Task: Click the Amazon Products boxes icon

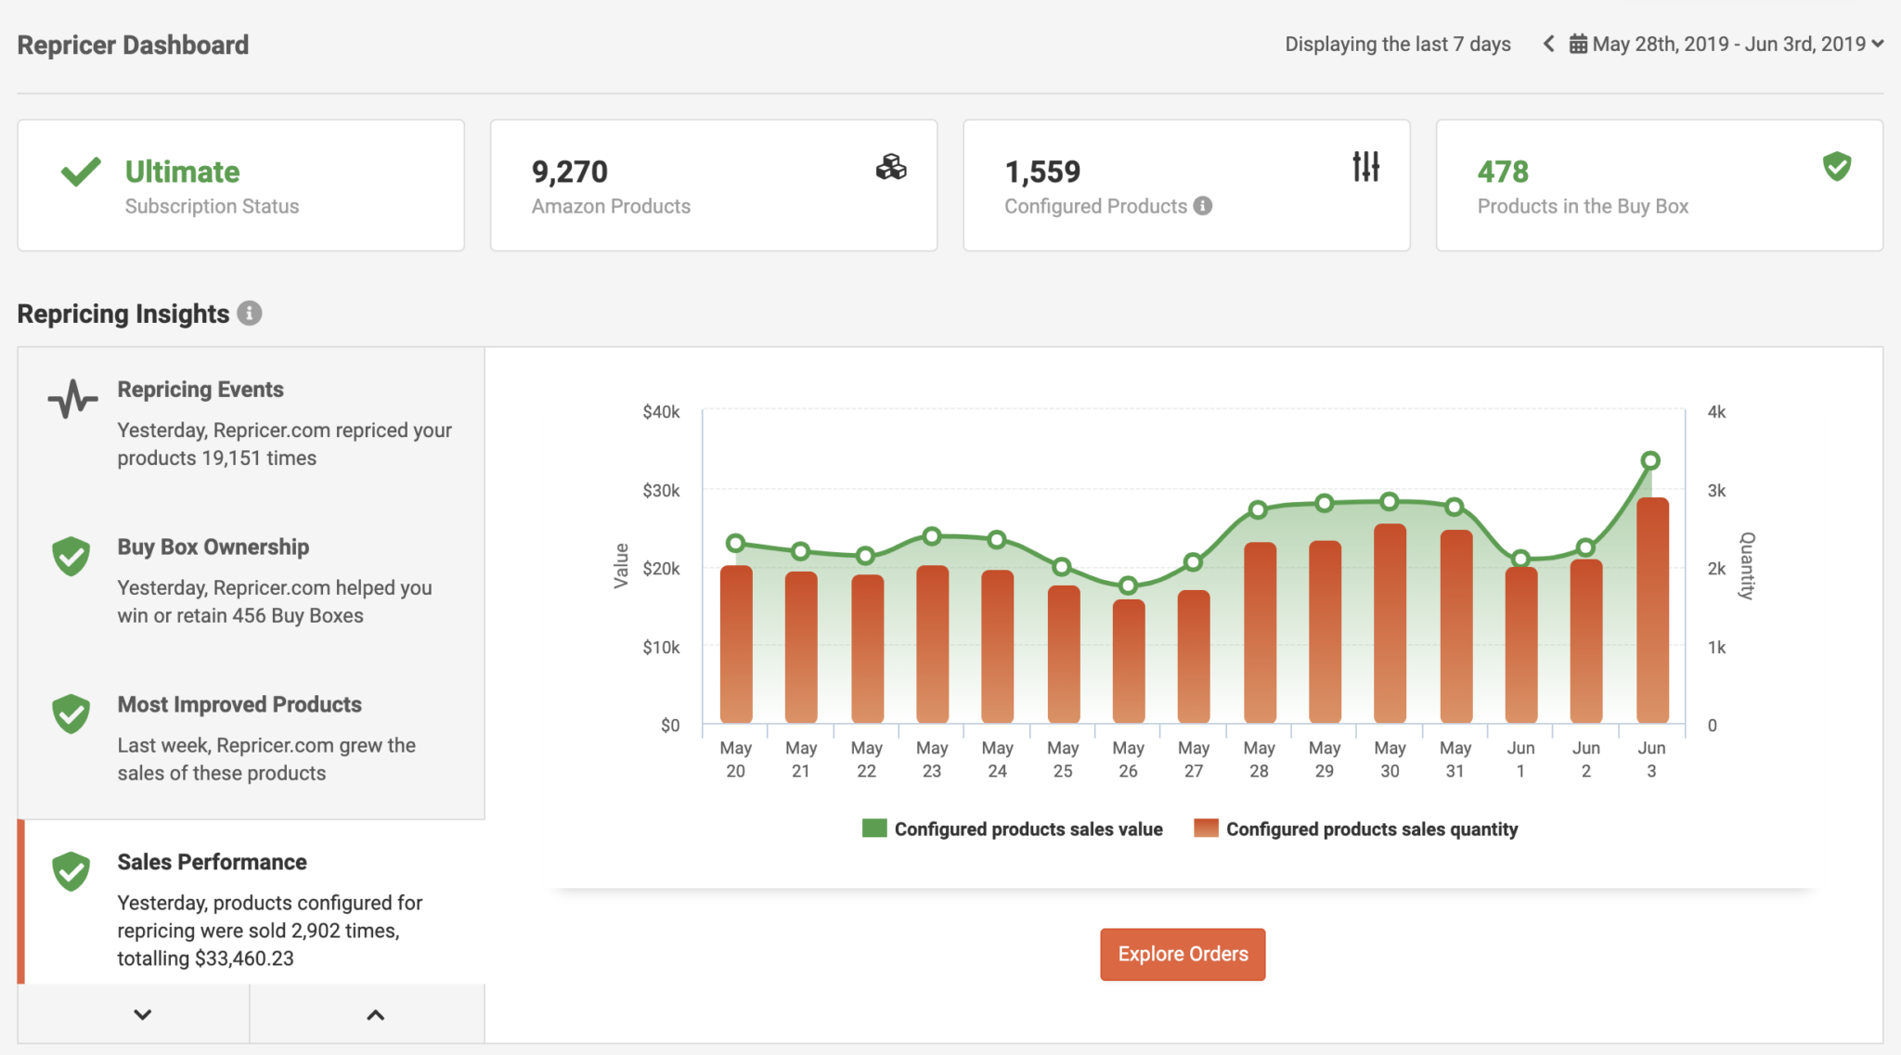Action: 891,167
